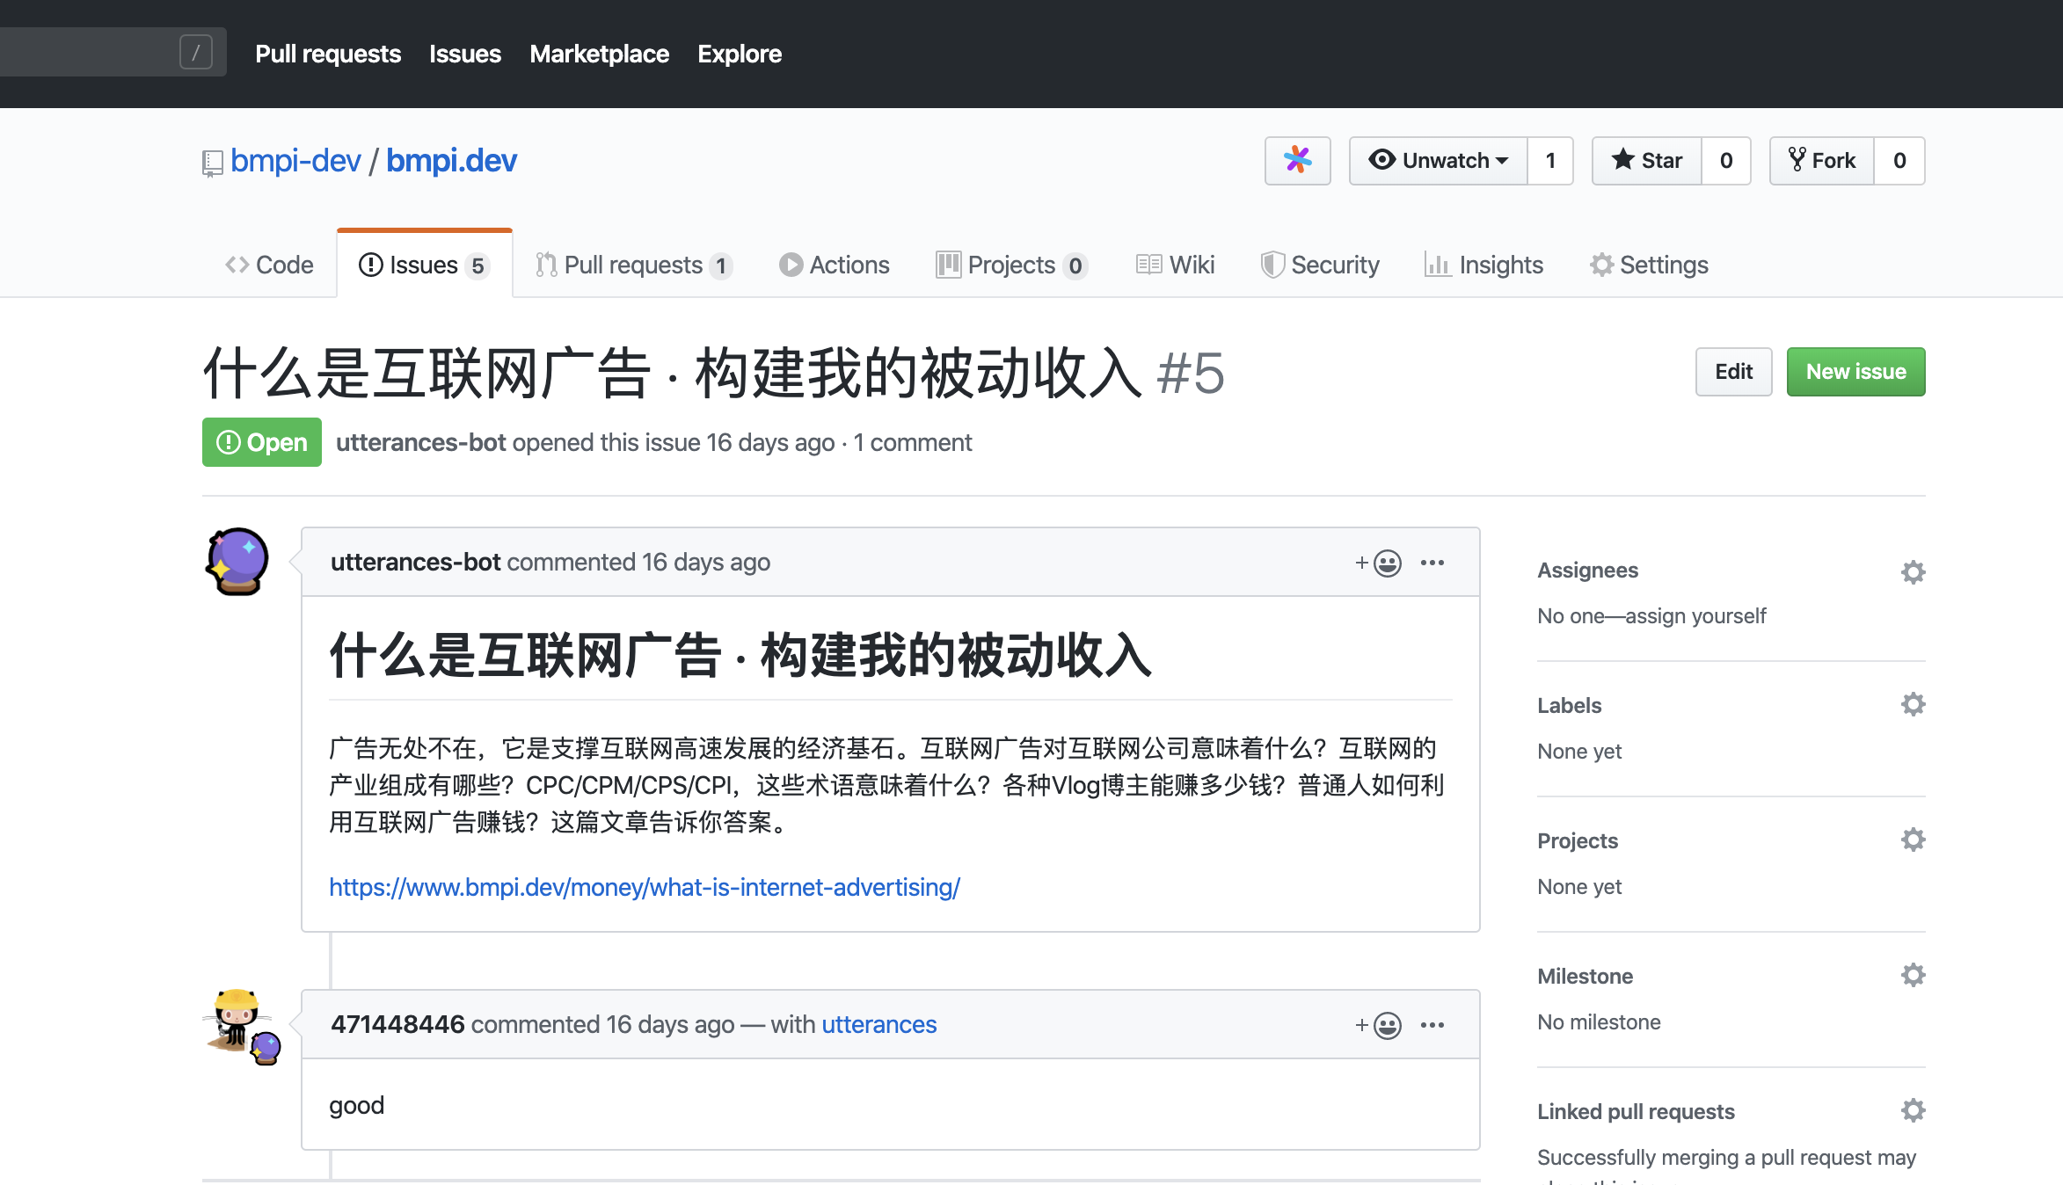The height and width of the screenshot is (1185, 2063).
Task: Click the Linked pull requests gear icon
Action: 1913,1110
